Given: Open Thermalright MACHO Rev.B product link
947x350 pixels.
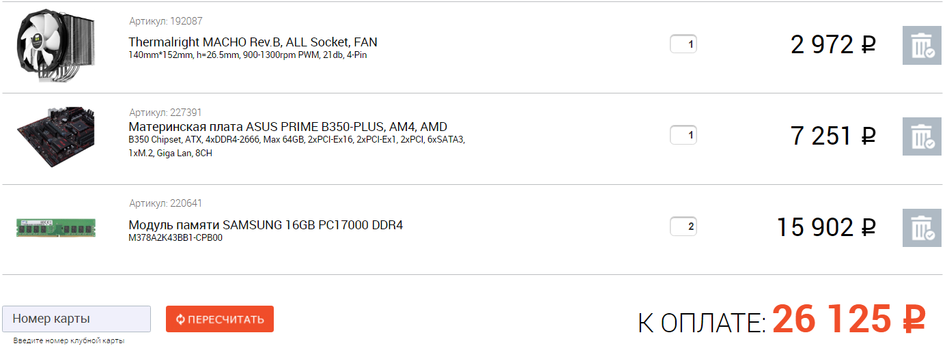Looking at the screenshot, I should 253,42.
